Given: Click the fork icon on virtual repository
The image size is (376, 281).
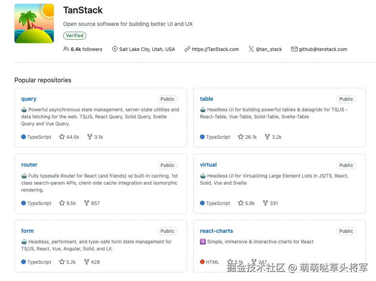Looking at the screenshot, I should point(265,203).
